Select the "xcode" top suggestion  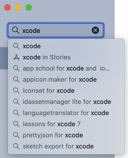click(66, 46)
